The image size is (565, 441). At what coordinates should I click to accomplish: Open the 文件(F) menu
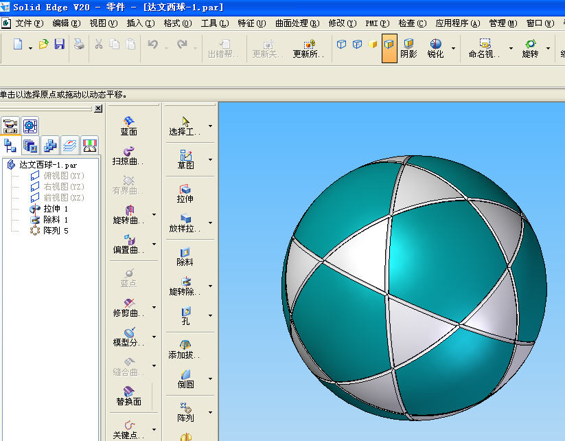pyautogui.click(x=30, y=23)
